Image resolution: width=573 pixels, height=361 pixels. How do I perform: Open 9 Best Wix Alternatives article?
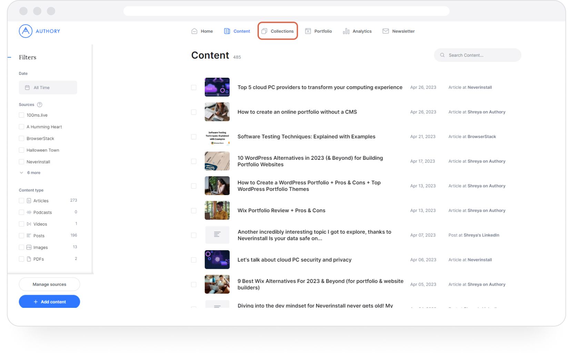click(x=320, y=284)
